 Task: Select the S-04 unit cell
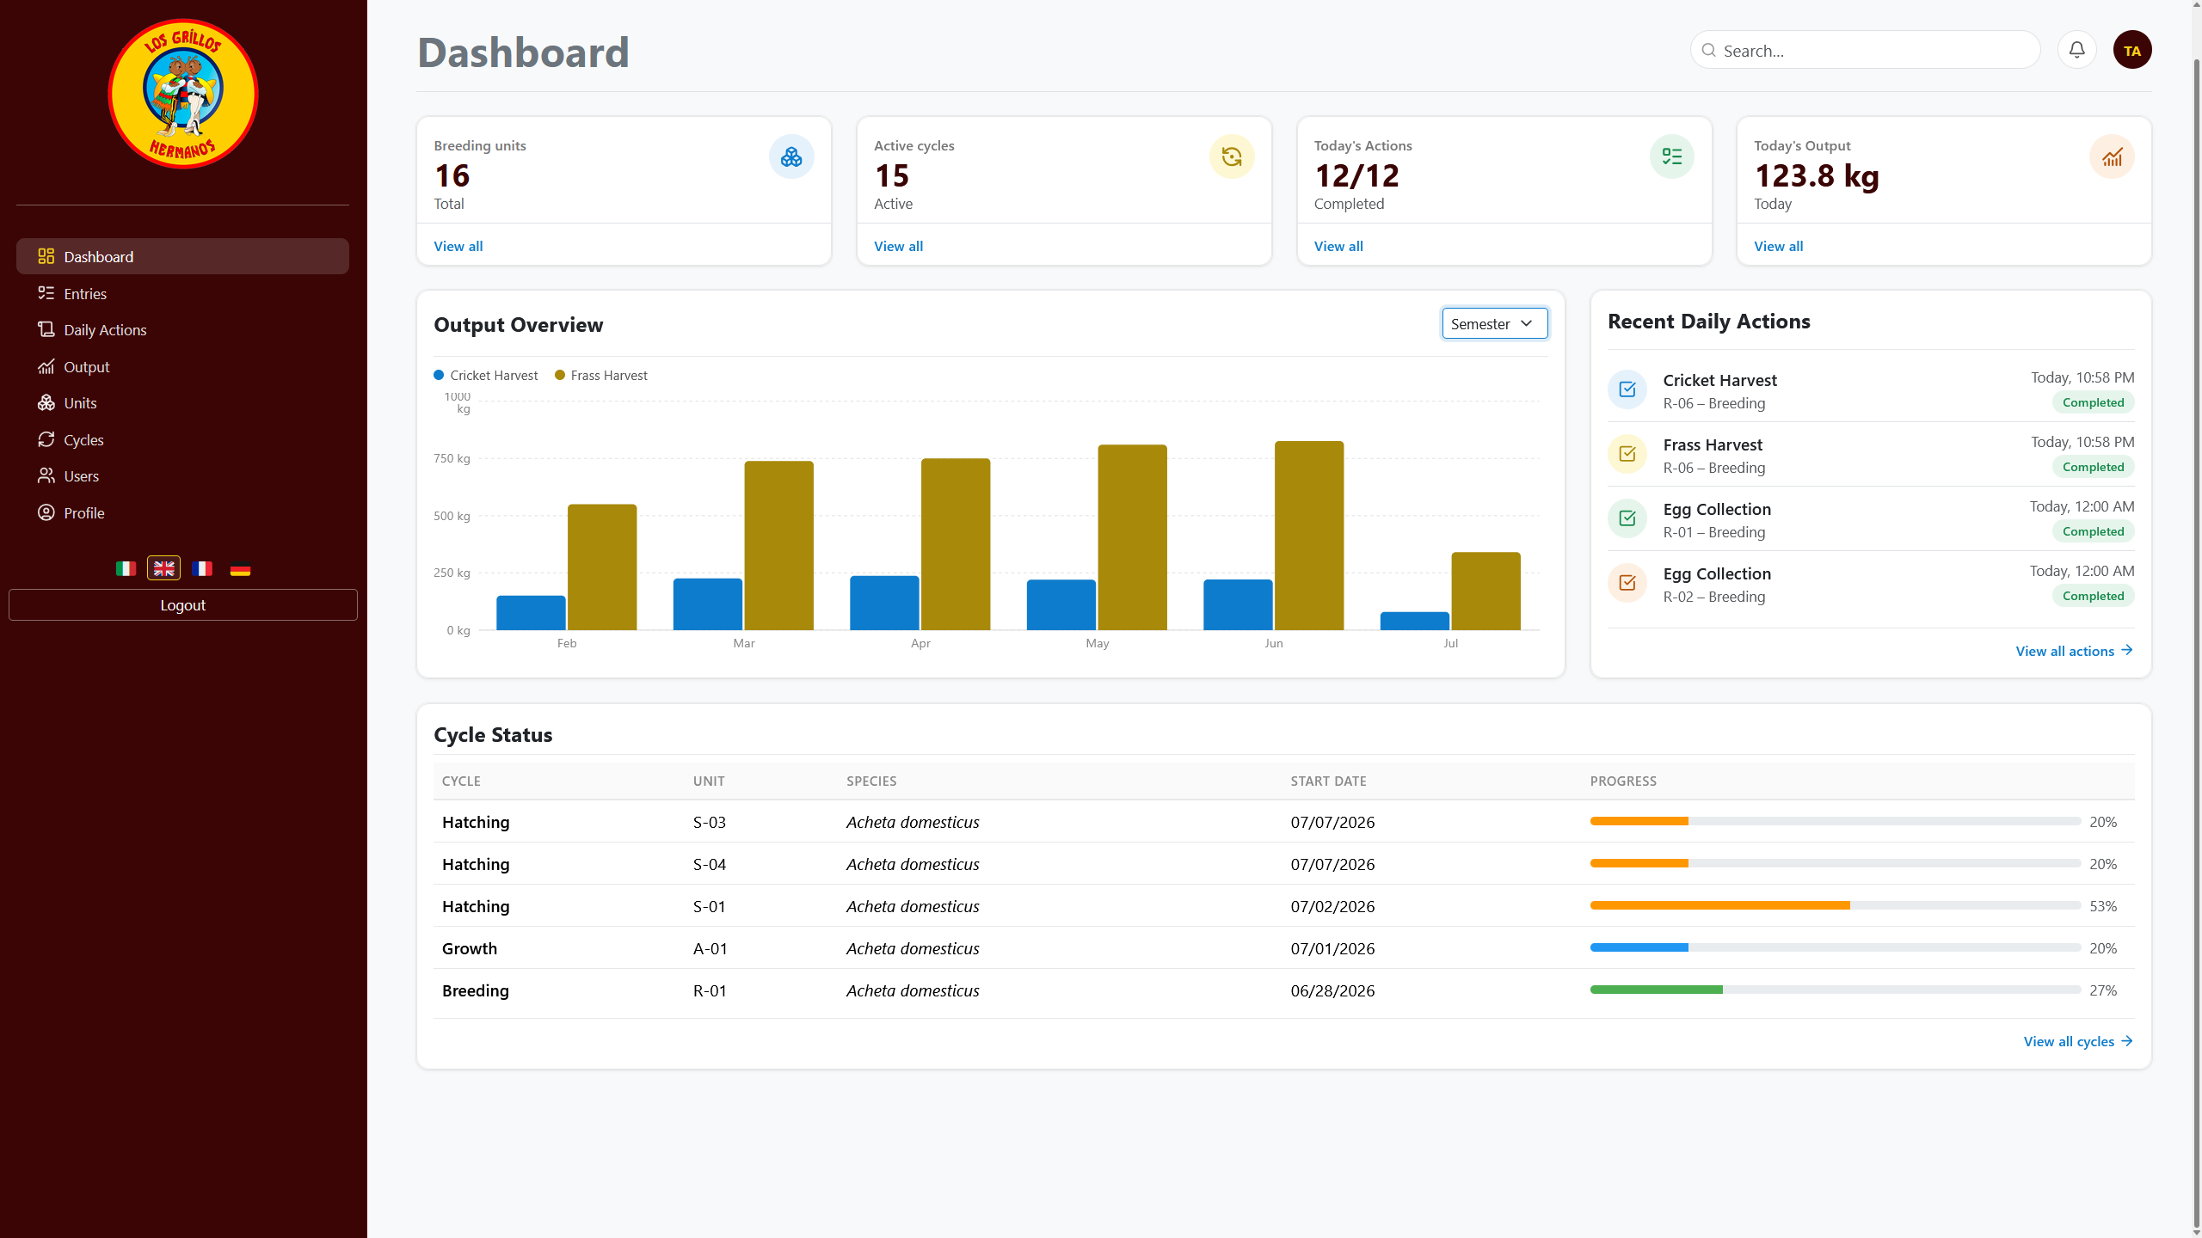pos(710,864)
